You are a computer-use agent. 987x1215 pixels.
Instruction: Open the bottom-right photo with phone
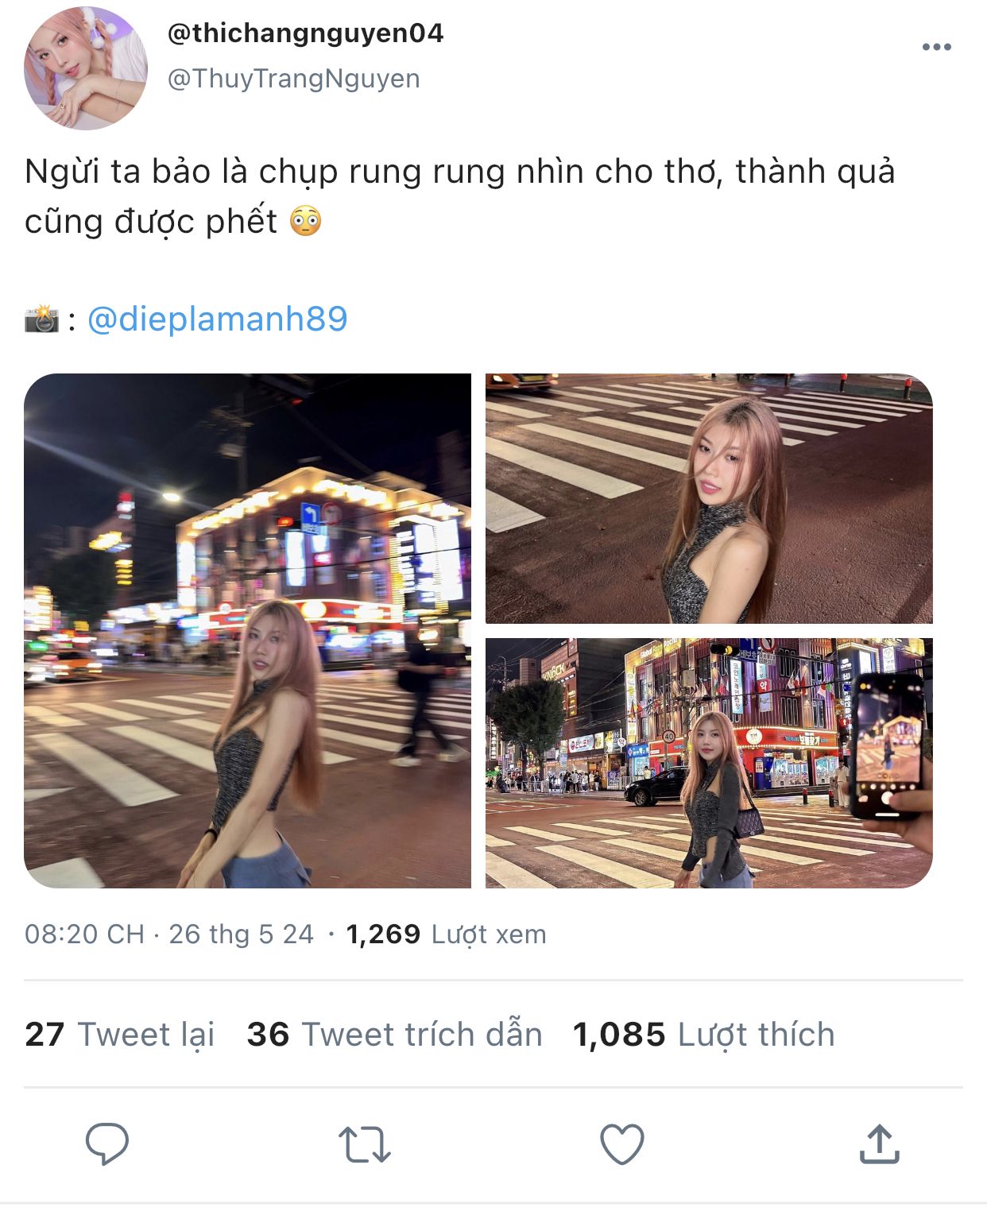pos(709,763)
